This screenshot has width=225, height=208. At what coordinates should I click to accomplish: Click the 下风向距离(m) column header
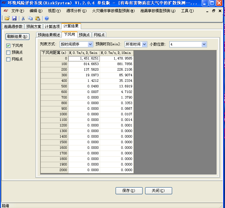click(x=54, y=53)
